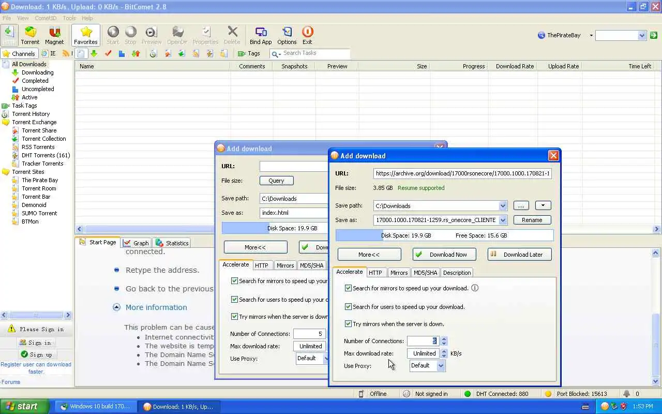Open the Description tab

tap(457, 273)
